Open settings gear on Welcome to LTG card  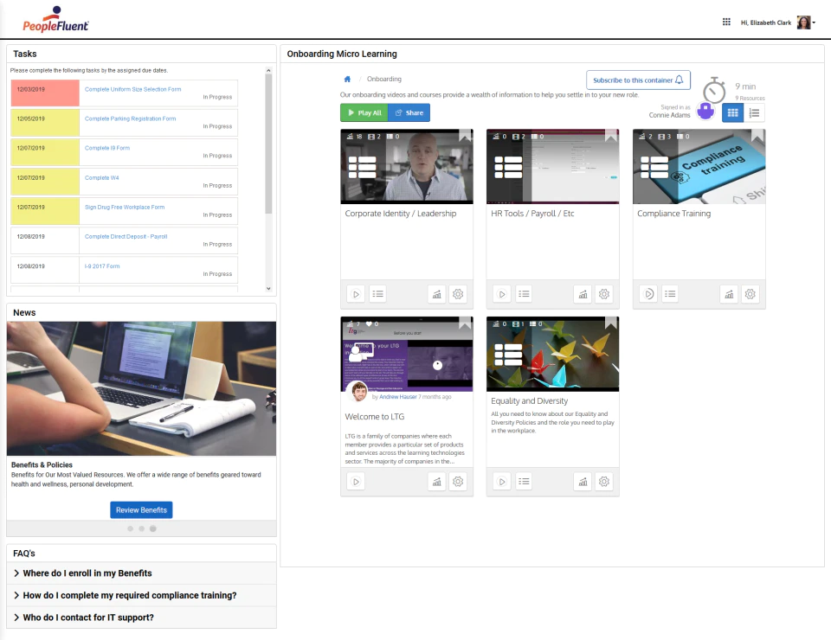pos(458,481)
